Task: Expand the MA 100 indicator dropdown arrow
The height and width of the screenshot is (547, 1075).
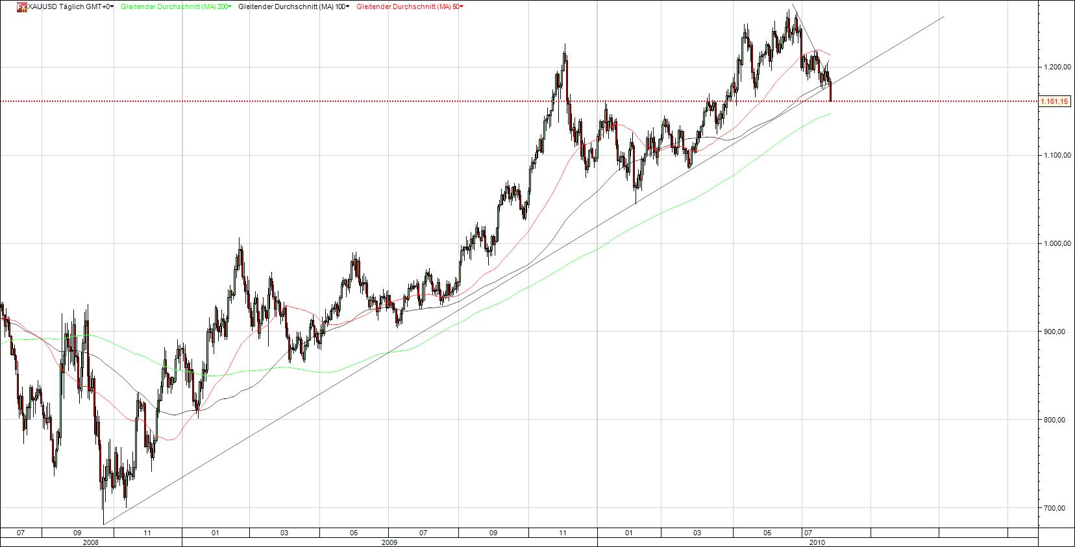Action: pyautogui.click(x=347, y=6)
